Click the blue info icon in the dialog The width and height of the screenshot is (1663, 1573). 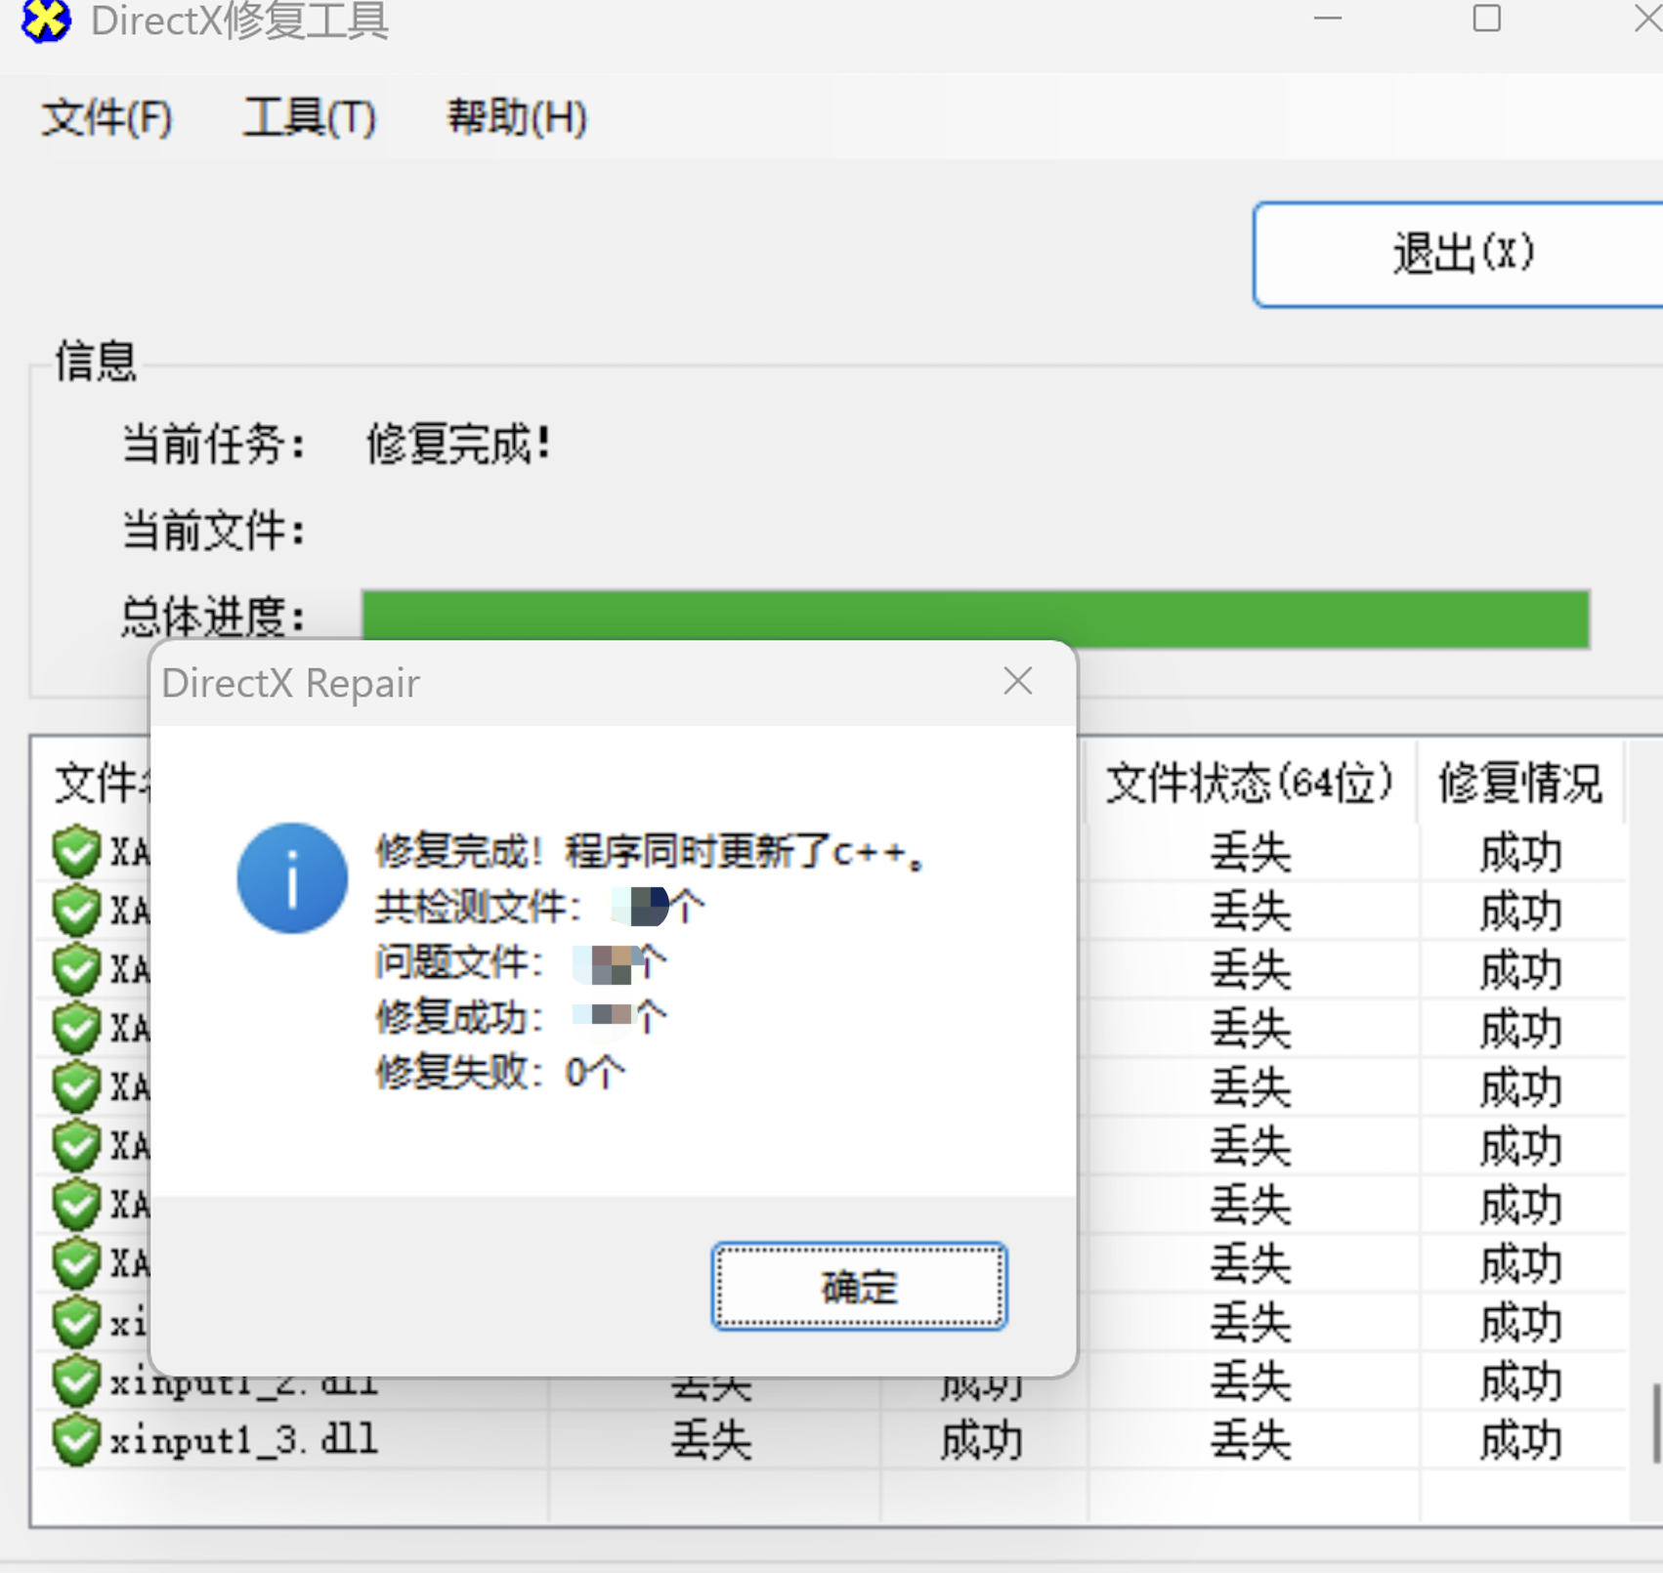(292, 877)
